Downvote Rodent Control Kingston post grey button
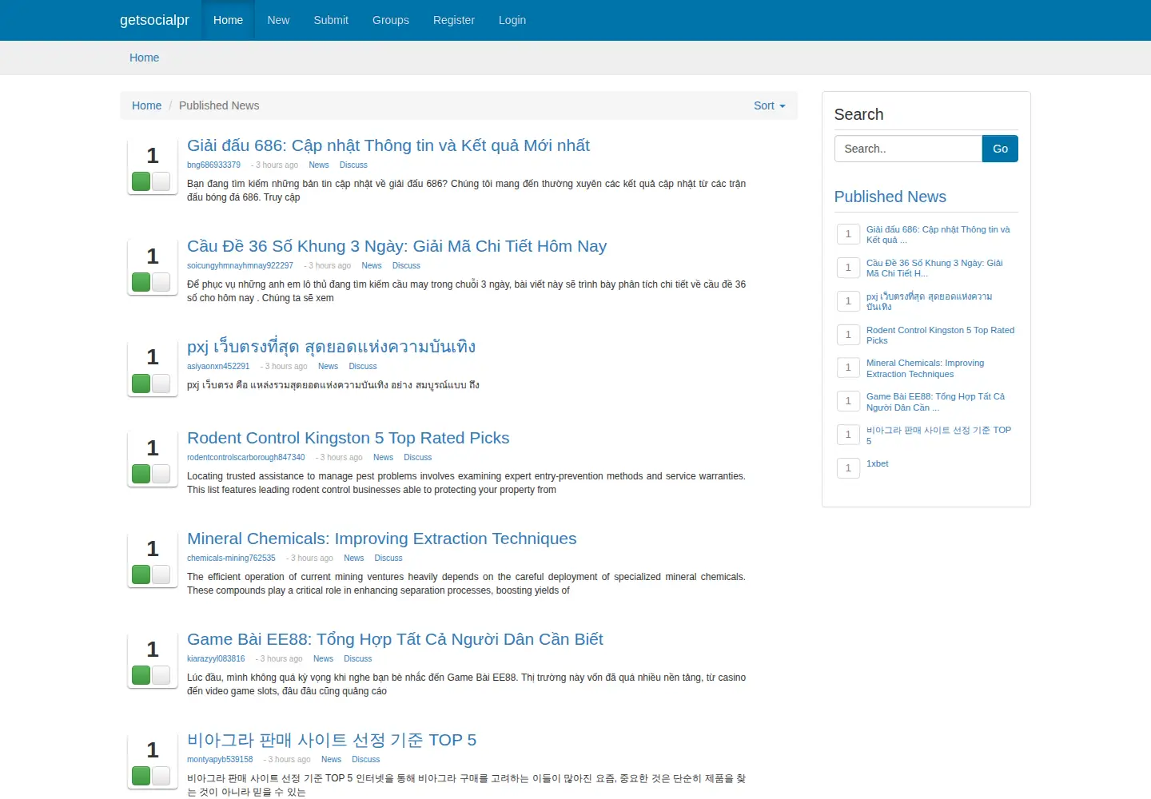 (161, 474)
